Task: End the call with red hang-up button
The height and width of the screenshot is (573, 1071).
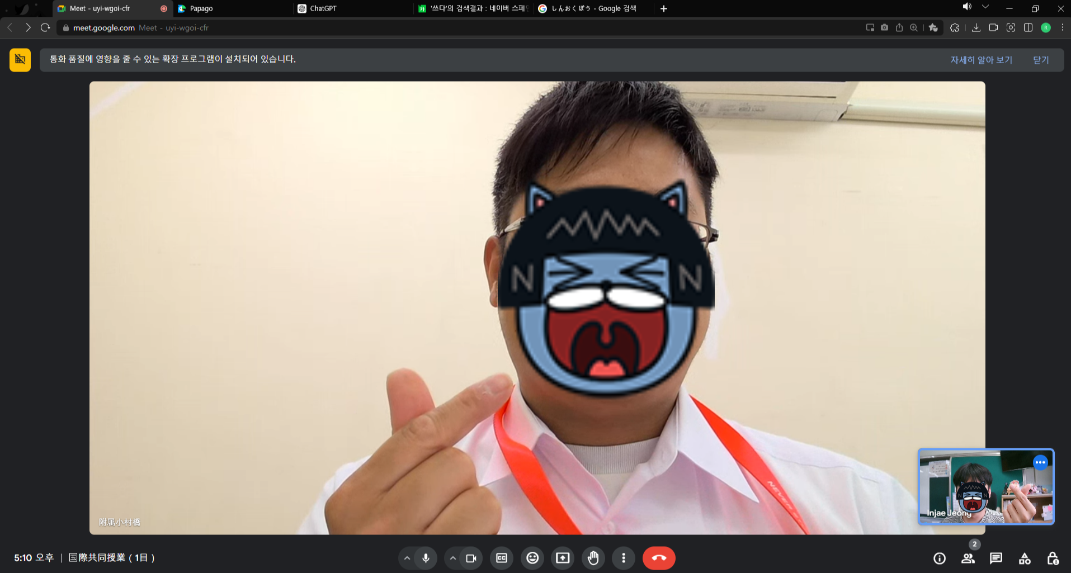Action: (659, 558)
